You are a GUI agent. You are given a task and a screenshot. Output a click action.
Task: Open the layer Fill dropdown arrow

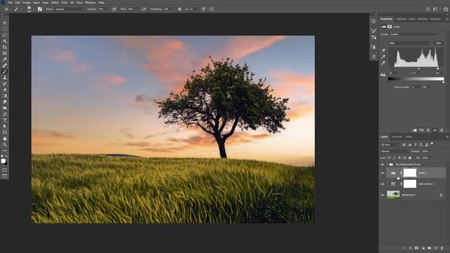click(431, 157)
